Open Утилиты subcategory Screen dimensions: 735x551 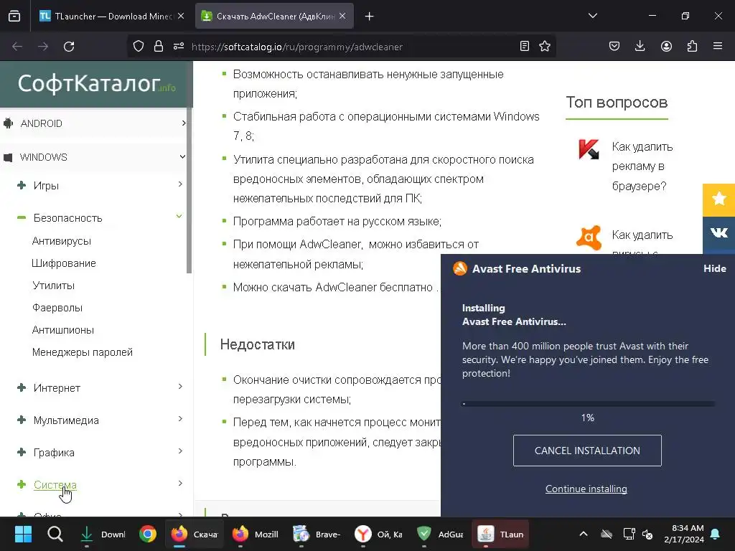tap(53, 286)
